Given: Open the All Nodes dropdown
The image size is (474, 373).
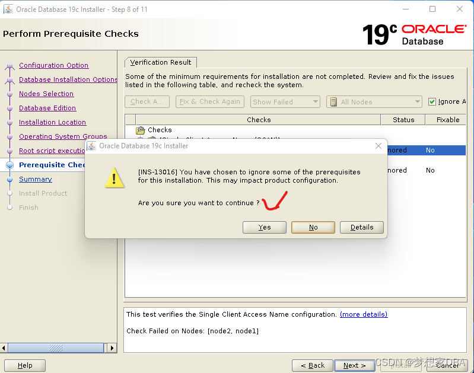Looking at the screenshot, I should pos(374,102).
